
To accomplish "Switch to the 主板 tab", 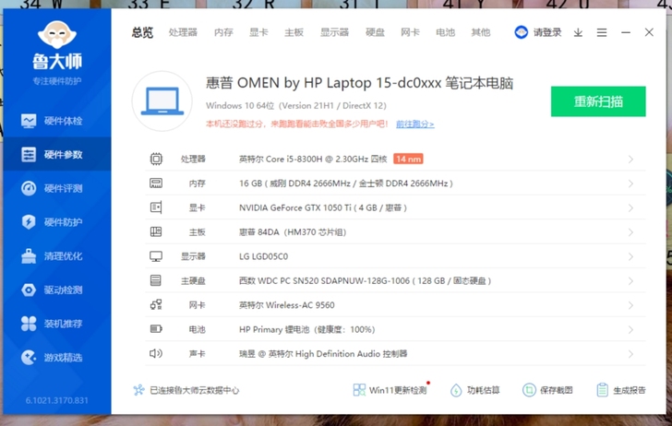I will point(294,32).
